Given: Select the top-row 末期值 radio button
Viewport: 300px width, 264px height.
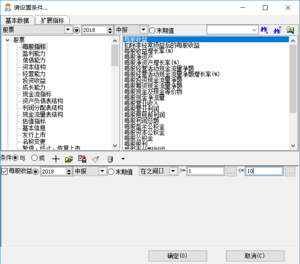Looking at the screenshot, I should click(x=152, y=30).
